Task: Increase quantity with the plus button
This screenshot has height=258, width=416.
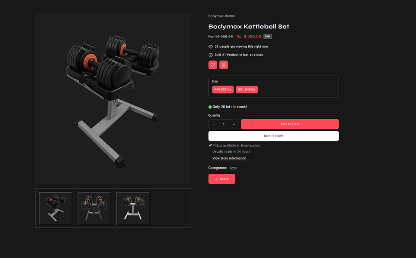Action: [234, 124]
